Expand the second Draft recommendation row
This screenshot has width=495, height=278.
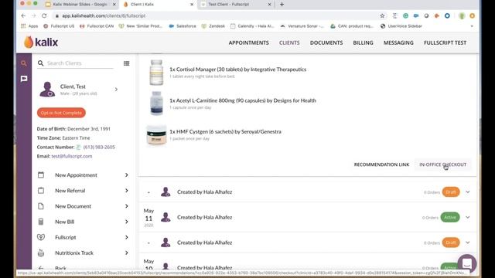click(467, 242)
